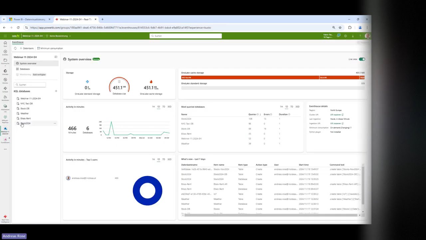The image size is (426, 240).
Task: Open a new browser tab
Action: [x=102, y=19]
